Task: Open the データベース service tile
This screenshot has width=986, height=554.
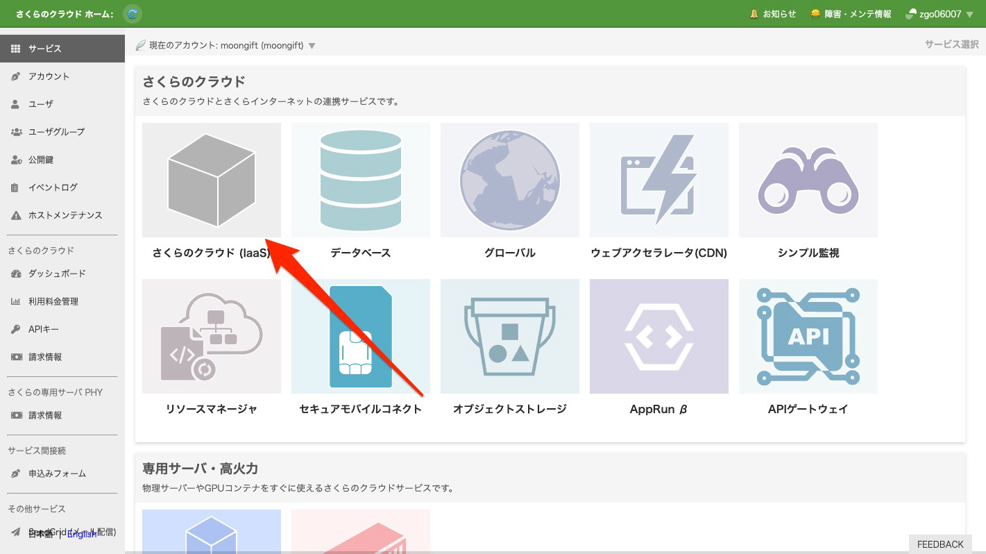Action: tap(361, 192)
